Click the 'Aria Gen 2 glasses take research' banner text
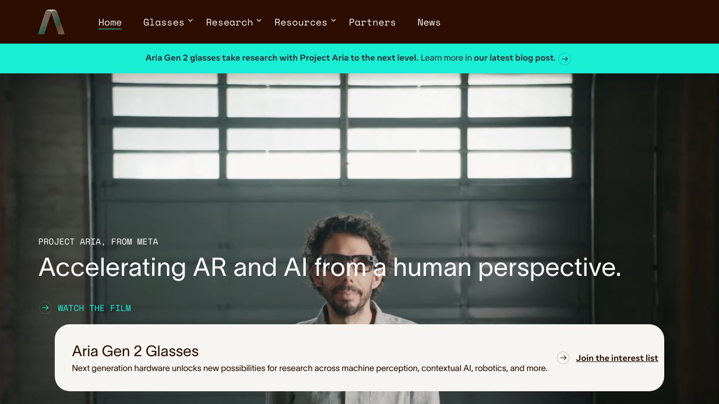The image size is (719, 404). coord(282,58)
